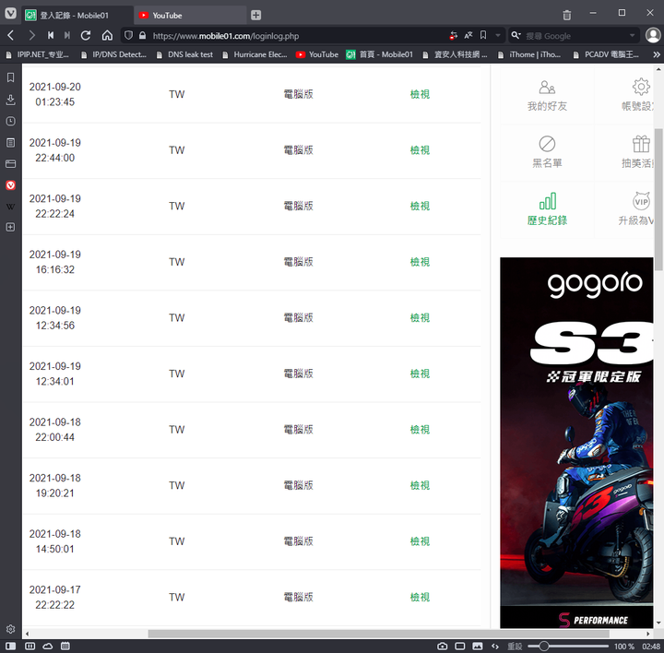The height and width of the screenshot is (653, 664).
Task: Show site security lock info
Action: tap(143, 36)
